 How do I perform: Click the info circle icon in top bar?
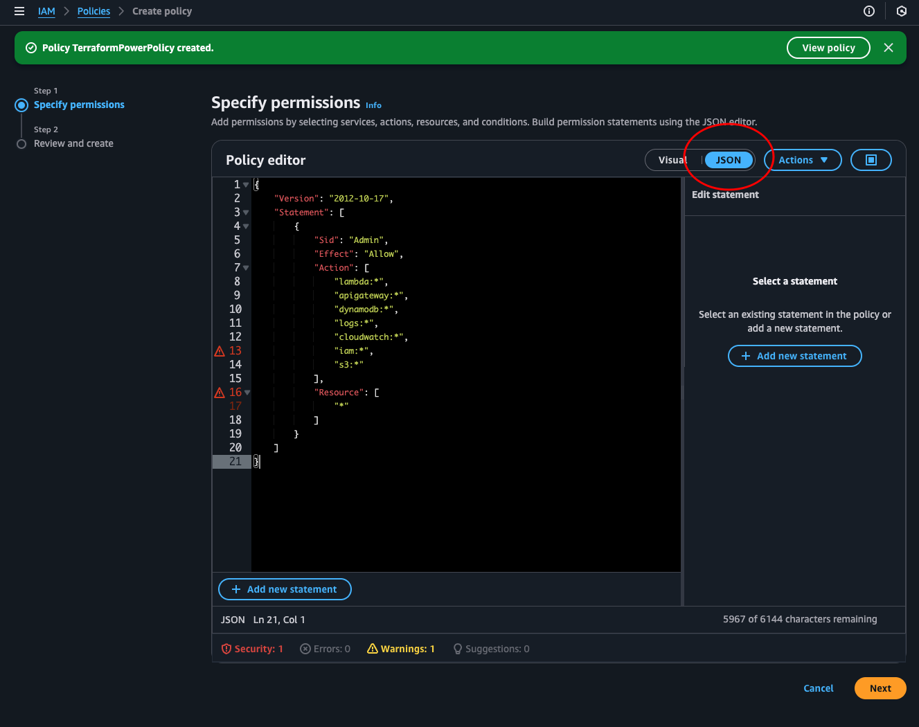869,11
